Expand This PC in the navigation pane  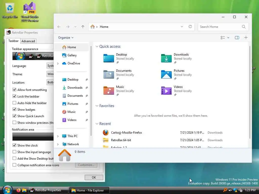pyautogui.click(x=58, y=136)
